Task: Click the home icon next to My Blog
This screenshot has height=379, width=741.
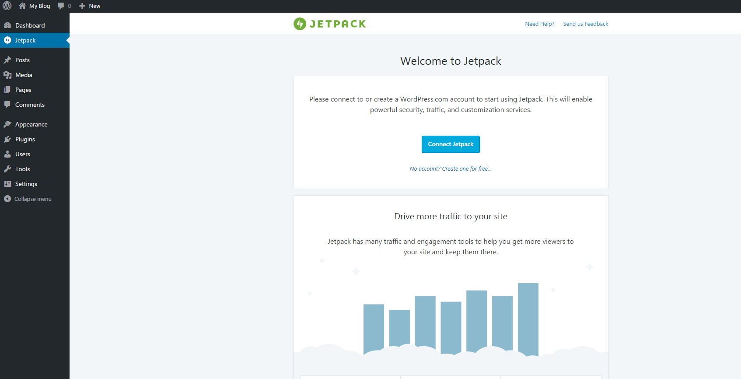Action: (x=22, y=6)
